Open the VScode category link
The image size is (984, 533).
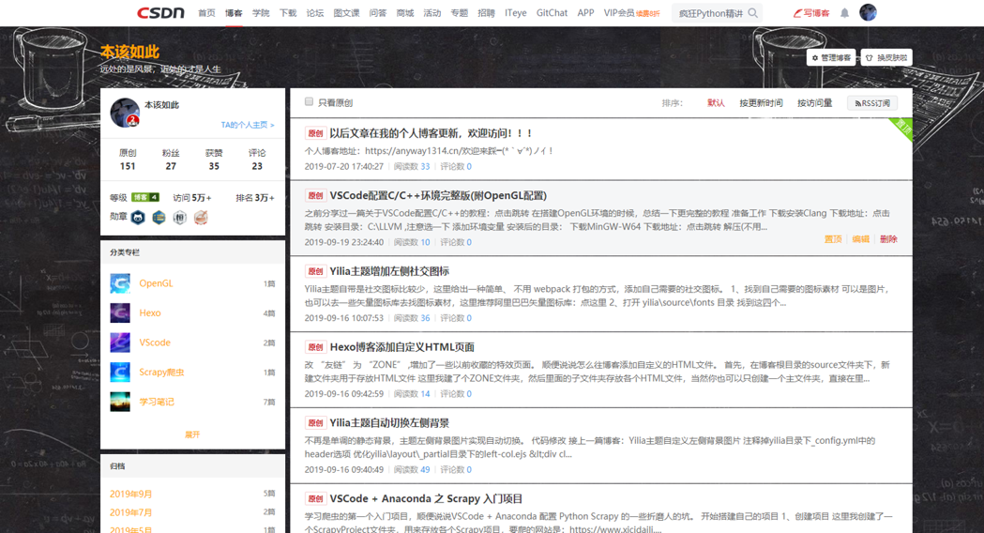coord(155,343)
